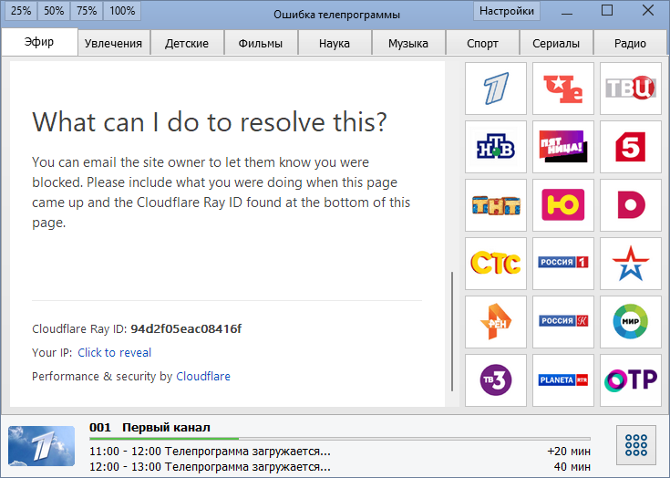Minimize the TV program window
The height and width of the screenshot is (478, 670).
coord(567,12)
